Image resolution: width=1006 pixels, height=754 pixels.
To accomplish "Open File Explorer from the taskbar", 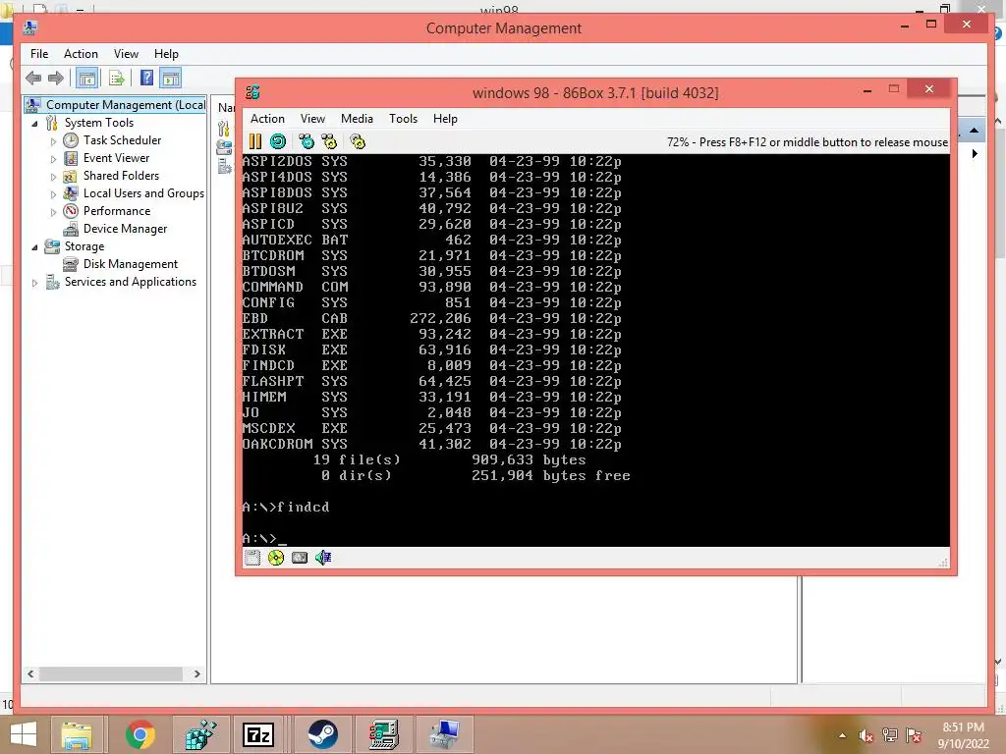I will 77,734.
